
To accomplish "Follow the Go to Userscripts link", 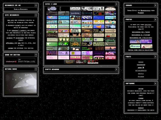I will [21, 9].
